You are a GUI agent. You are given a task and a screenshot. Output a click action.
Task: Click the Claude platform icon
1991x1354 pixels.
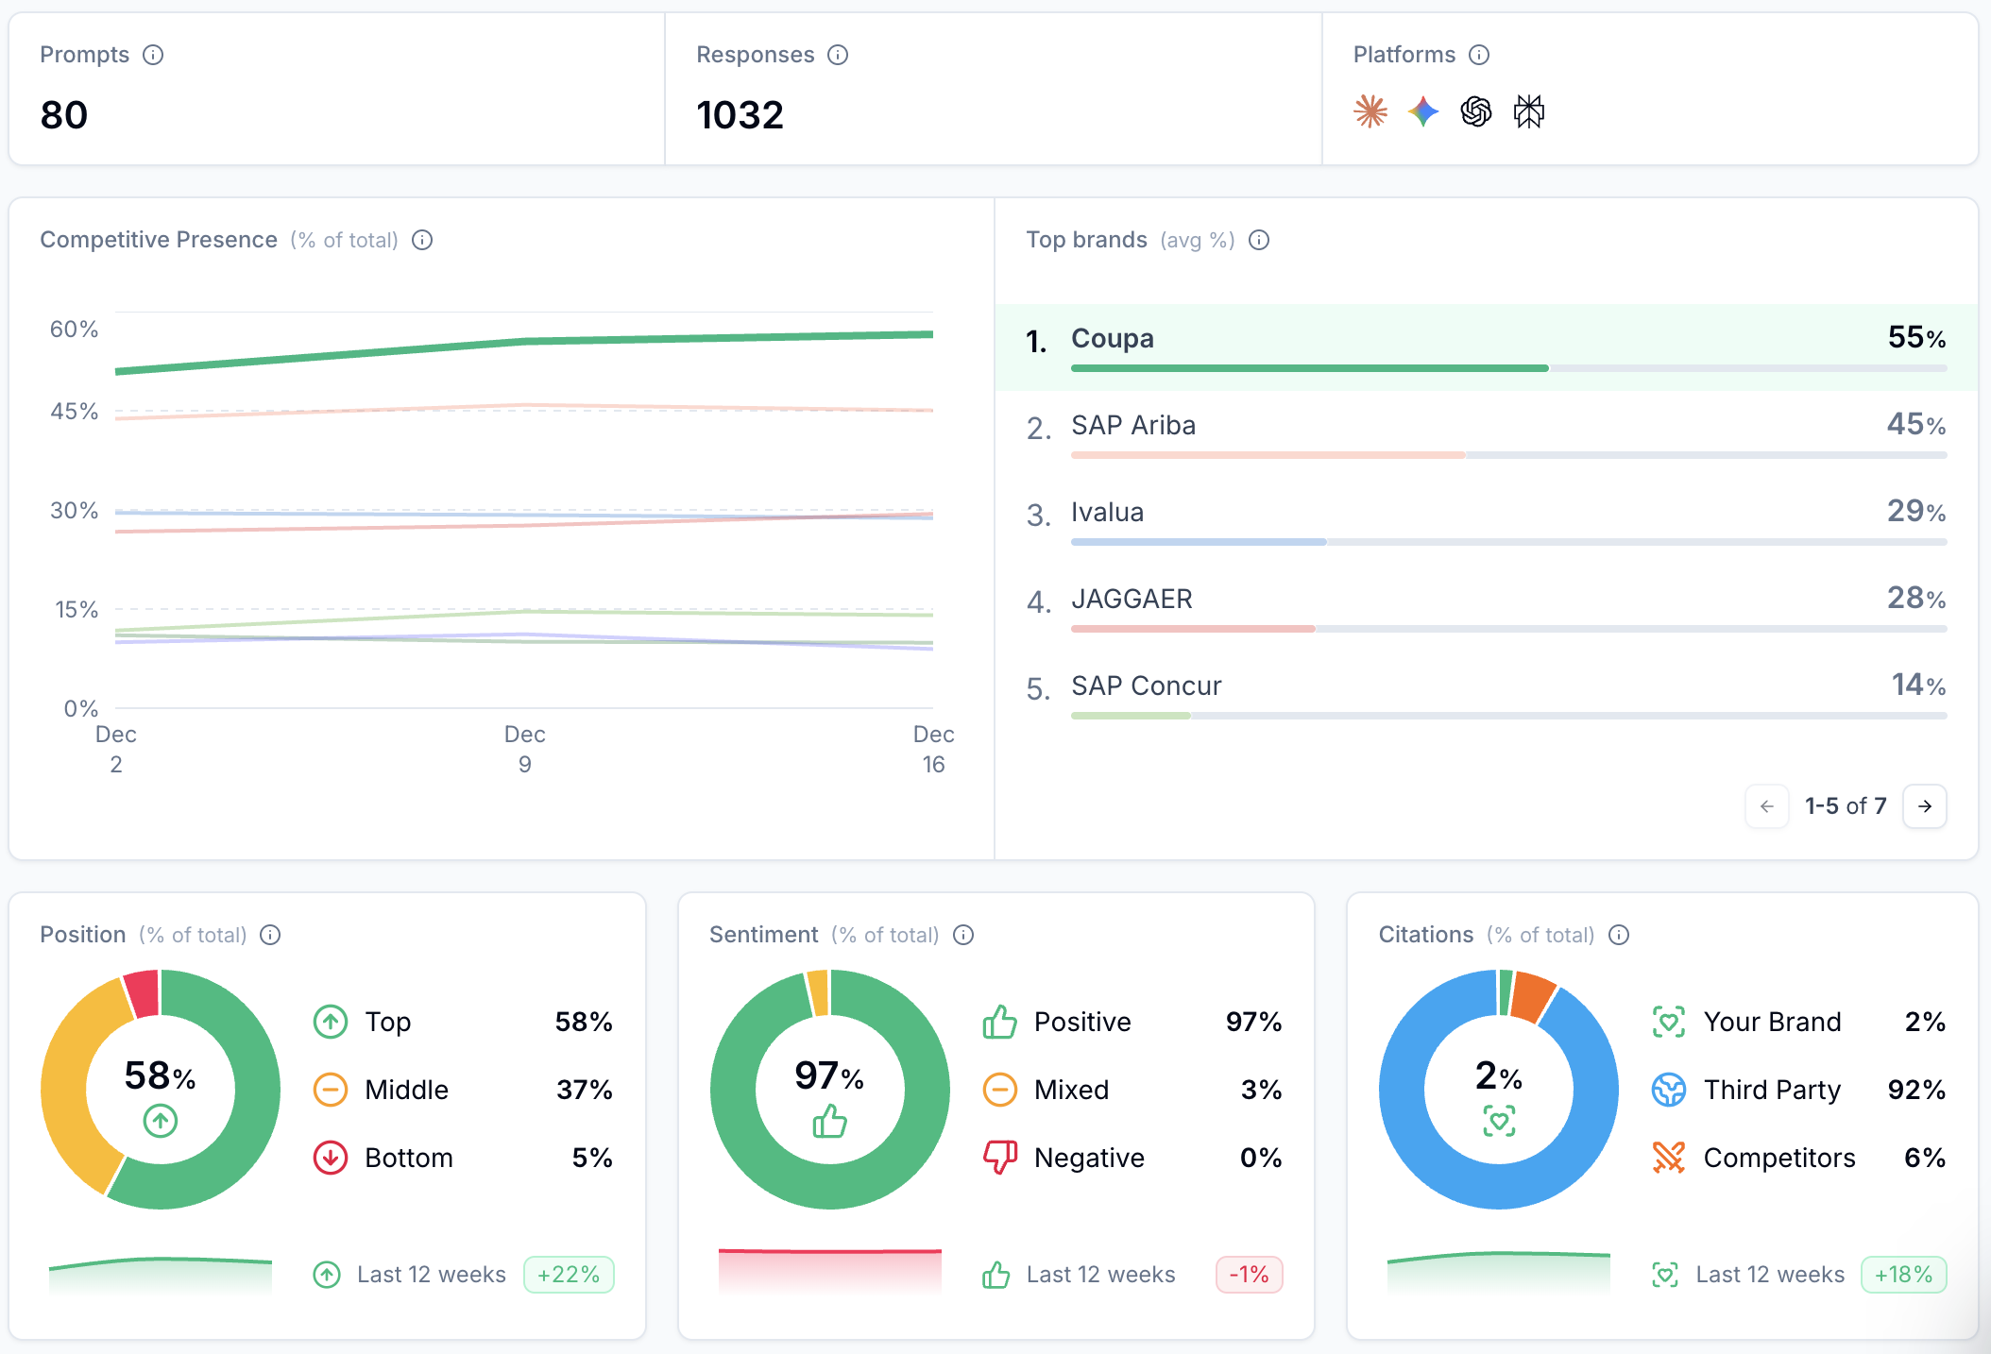[1370, 111]
